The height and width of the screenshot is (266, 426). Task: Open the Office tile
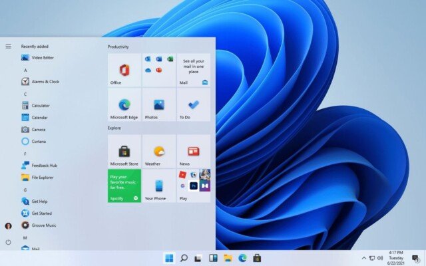tap(124, 70)
